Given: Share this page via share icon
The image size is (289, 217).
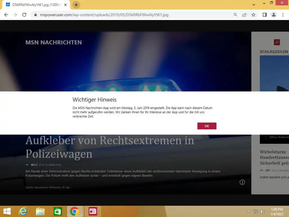Looking at the screenshot, I should [244, 15].
